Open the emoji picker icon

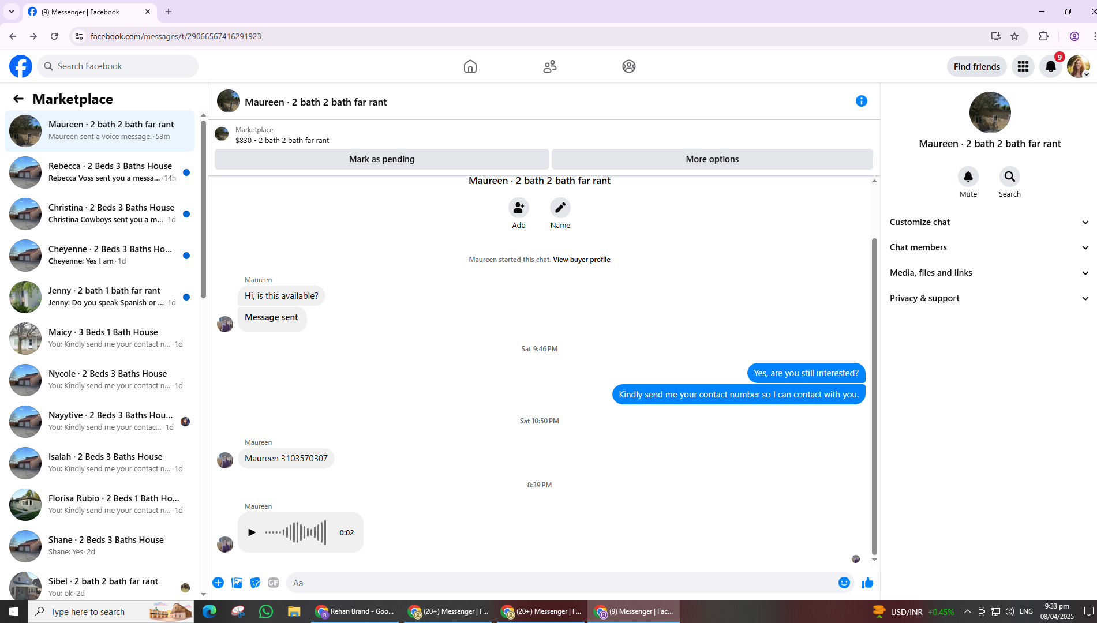(x=844, y=583)
